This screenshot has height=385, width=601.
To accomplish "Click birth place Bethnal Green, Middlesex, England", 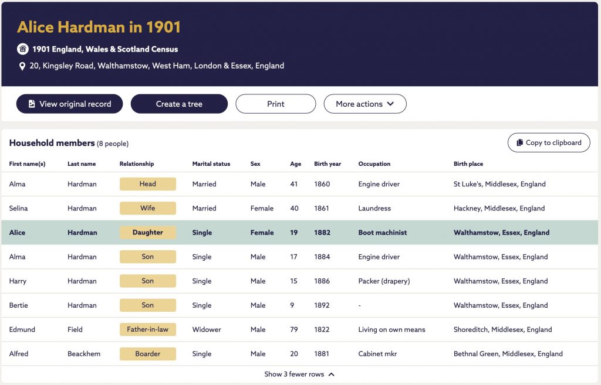I will coord(508,353).
